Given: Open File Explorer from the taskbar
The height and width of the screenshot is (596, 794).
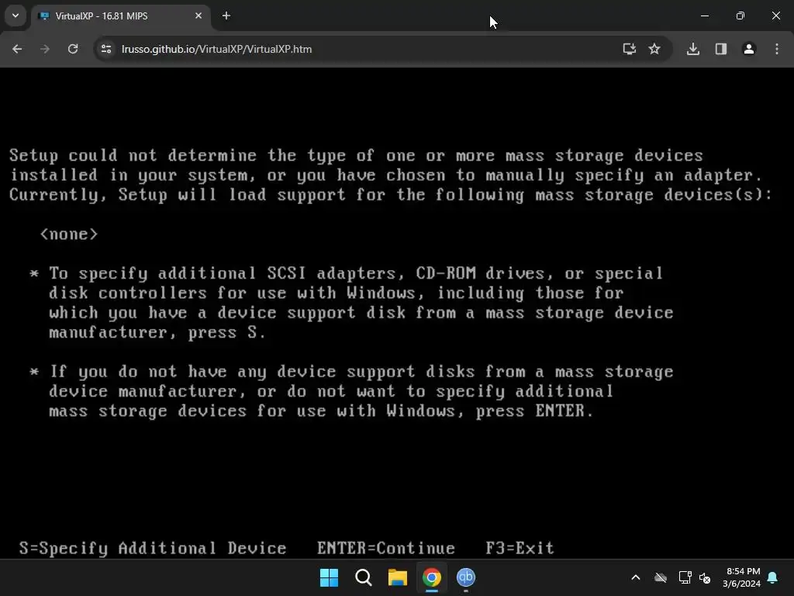Looking at the screenshot, I should click(398, 577).
